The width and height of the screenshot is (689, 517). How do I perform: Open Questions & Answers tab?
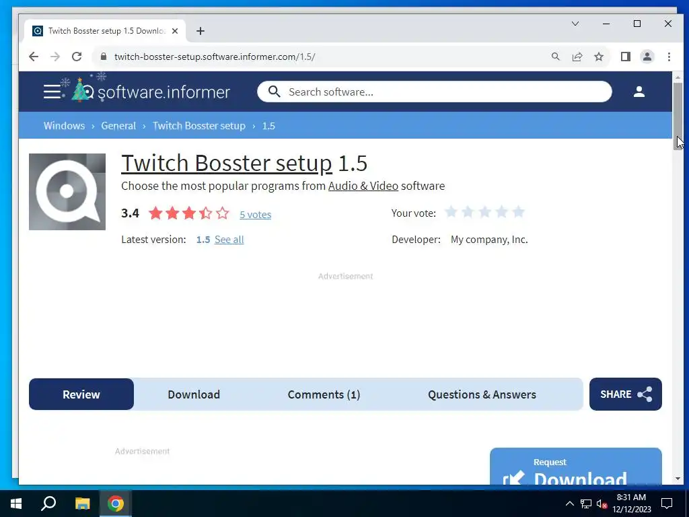(482, 394)
